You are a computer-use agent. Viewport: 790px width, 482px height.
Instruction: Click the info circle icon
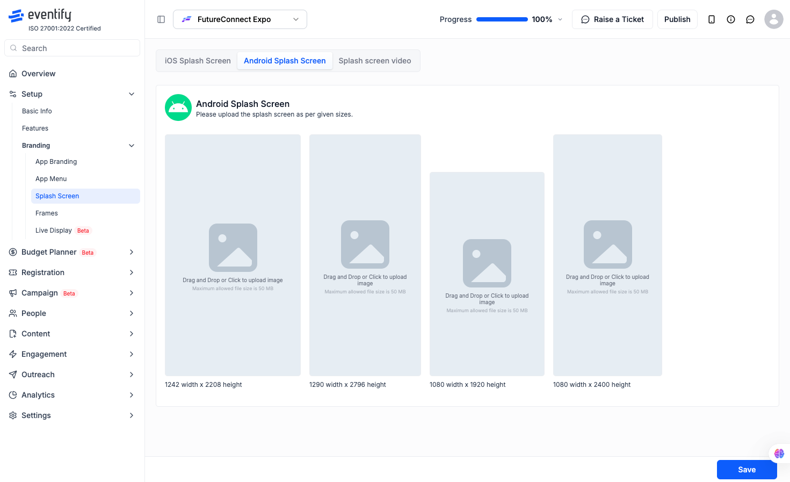(731, 19)
